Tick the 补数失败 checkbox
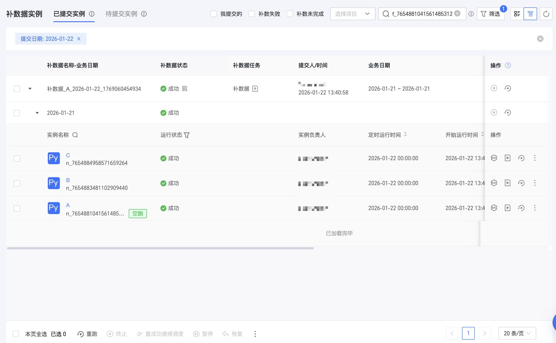Image resolution: width=556 pixels, height=343 pixels. [252, 14]
